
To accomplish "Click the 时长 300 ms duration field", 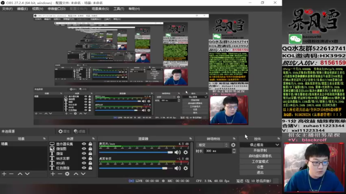I will tap(218, 151).
